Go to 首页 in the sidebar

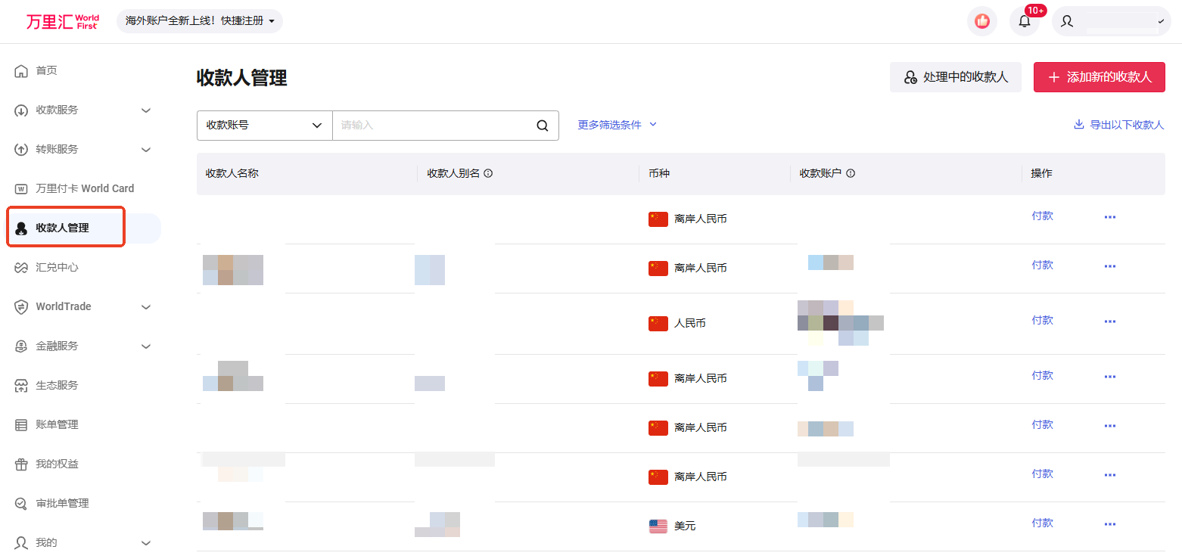pos(46,70)
